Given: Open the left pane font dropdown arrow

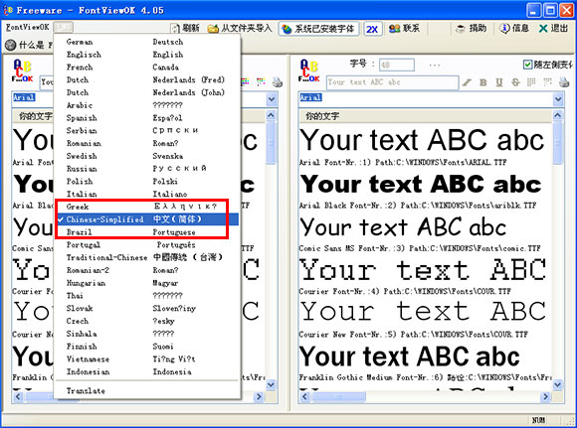Looking at the screenshot, I should click(x=272, y=99).
